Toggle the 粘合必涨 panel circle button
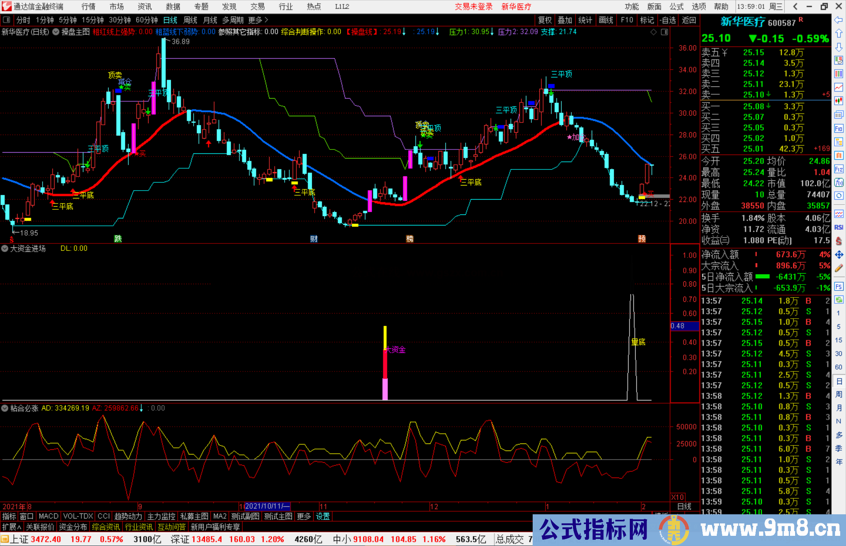This screenshot has width=846, height=546. (x=5, y=408)
